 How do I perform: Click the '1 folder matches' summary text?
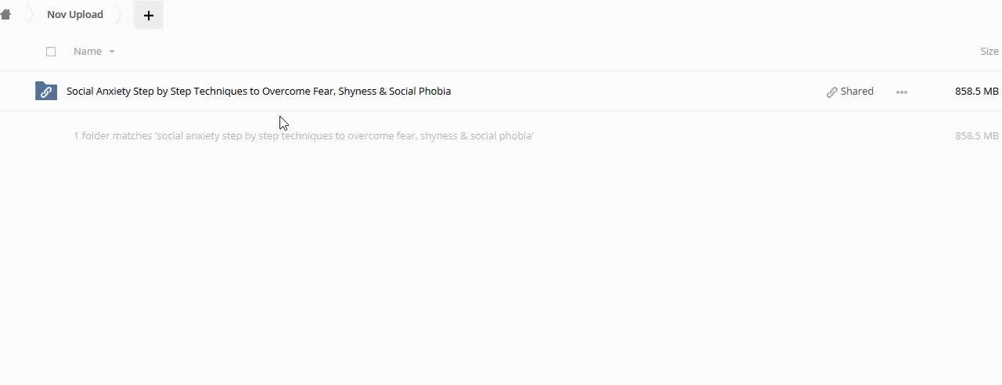click(303, 136)
